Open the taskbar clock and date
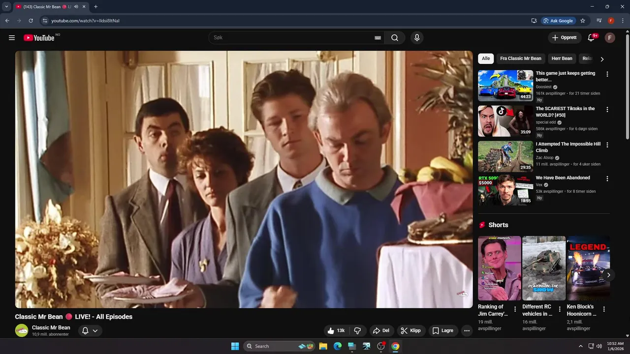 pos(615,346)
